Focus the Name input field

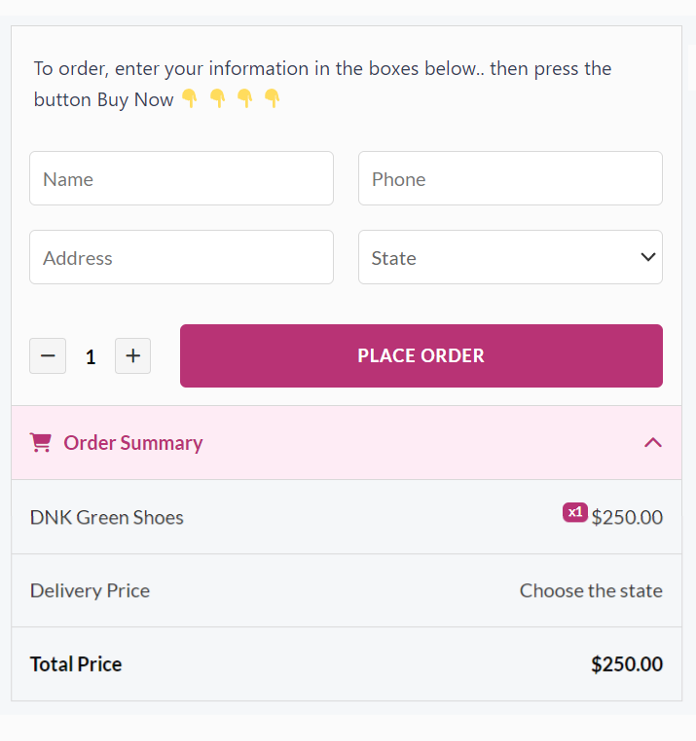181,178
